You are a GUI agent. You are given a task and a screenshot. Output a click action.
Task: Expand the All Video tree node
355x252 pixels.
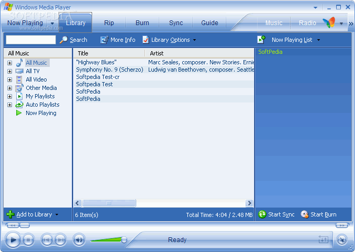point(9,79)
